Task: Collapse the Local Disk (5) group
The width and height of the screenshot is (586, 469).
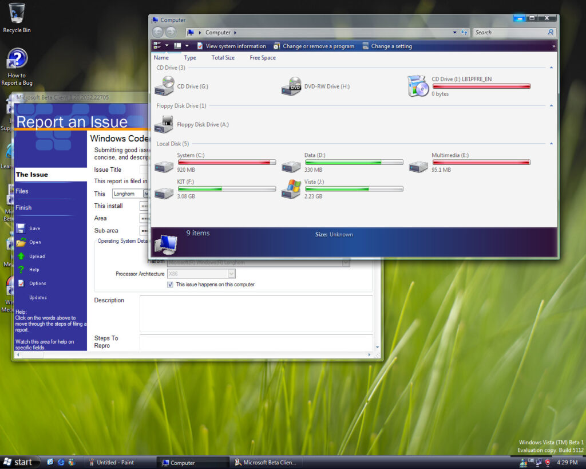Action: (551, 144)
